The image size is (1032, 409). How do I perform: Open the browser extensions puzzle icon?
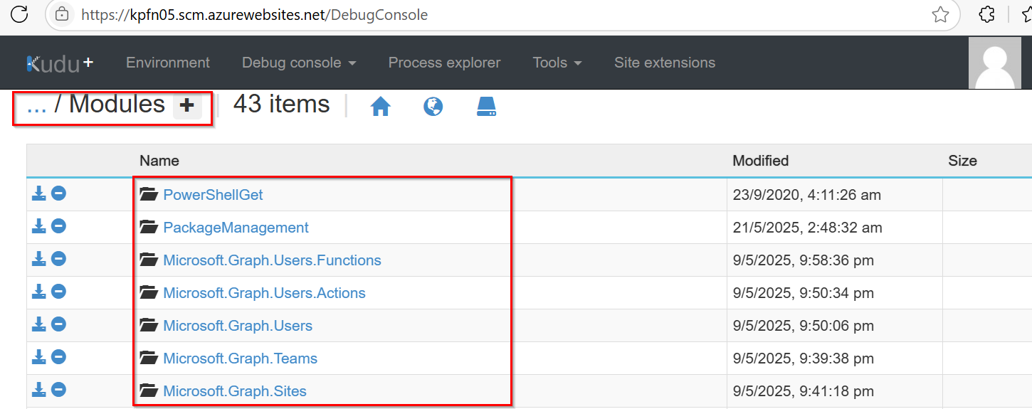click(986, 14)
